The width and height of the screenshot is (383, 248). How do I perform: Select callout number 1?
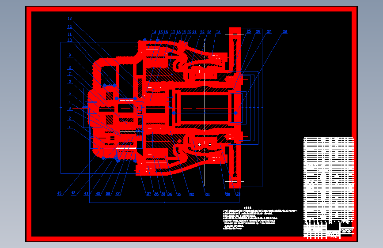(70, 127)
